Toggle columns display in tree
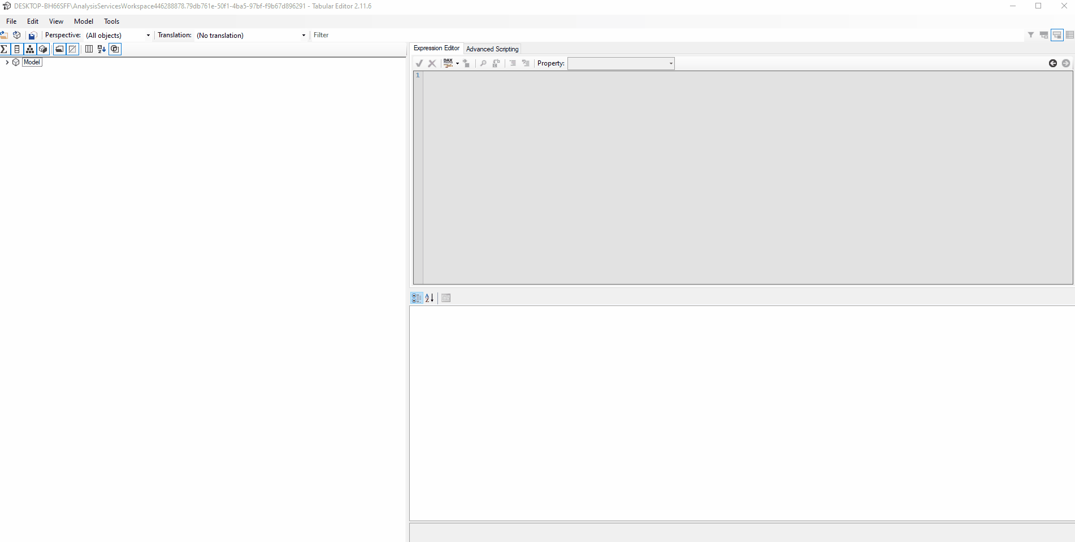 [17, 49]
